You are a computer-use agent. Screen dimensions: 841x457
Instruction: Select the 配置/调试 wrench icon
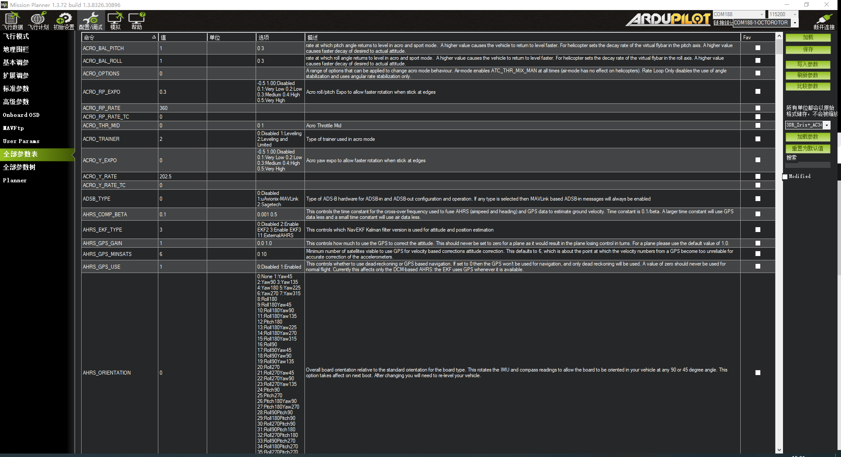(91, 20)
